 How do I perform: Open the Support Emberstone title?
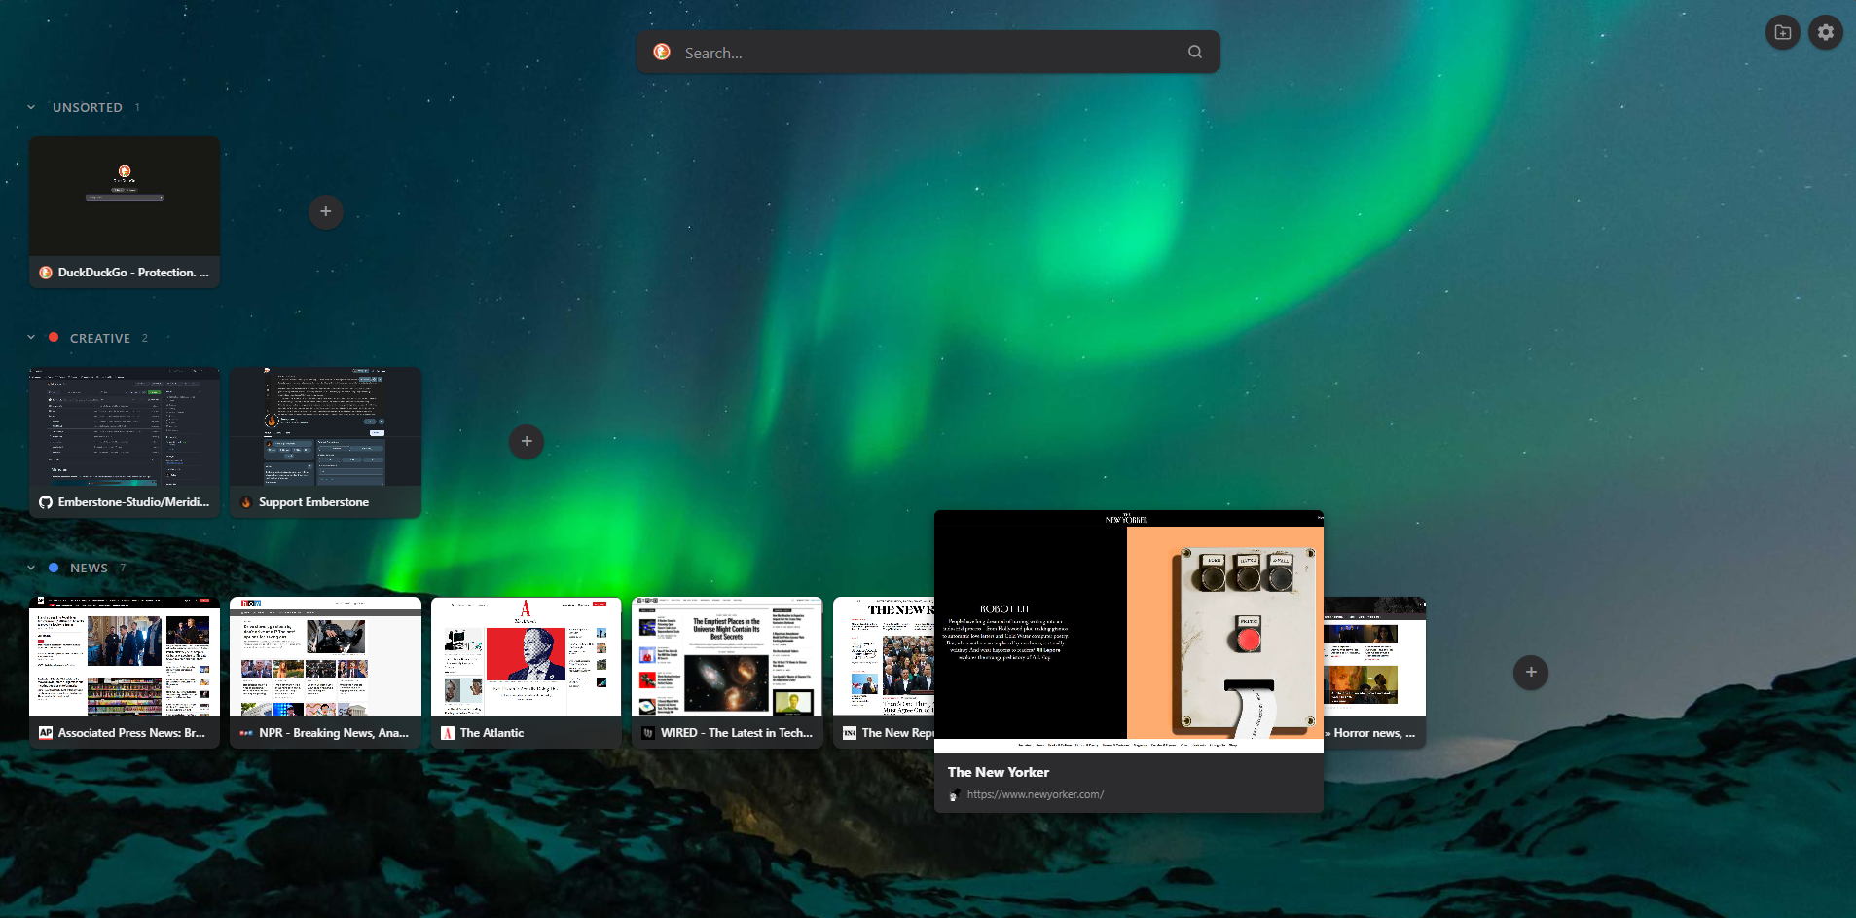tap(313, 502)
